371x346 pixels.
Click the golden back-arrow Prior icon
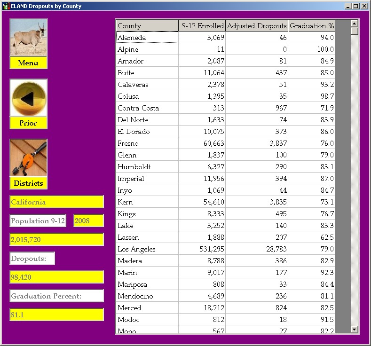(x=28, y=98)
